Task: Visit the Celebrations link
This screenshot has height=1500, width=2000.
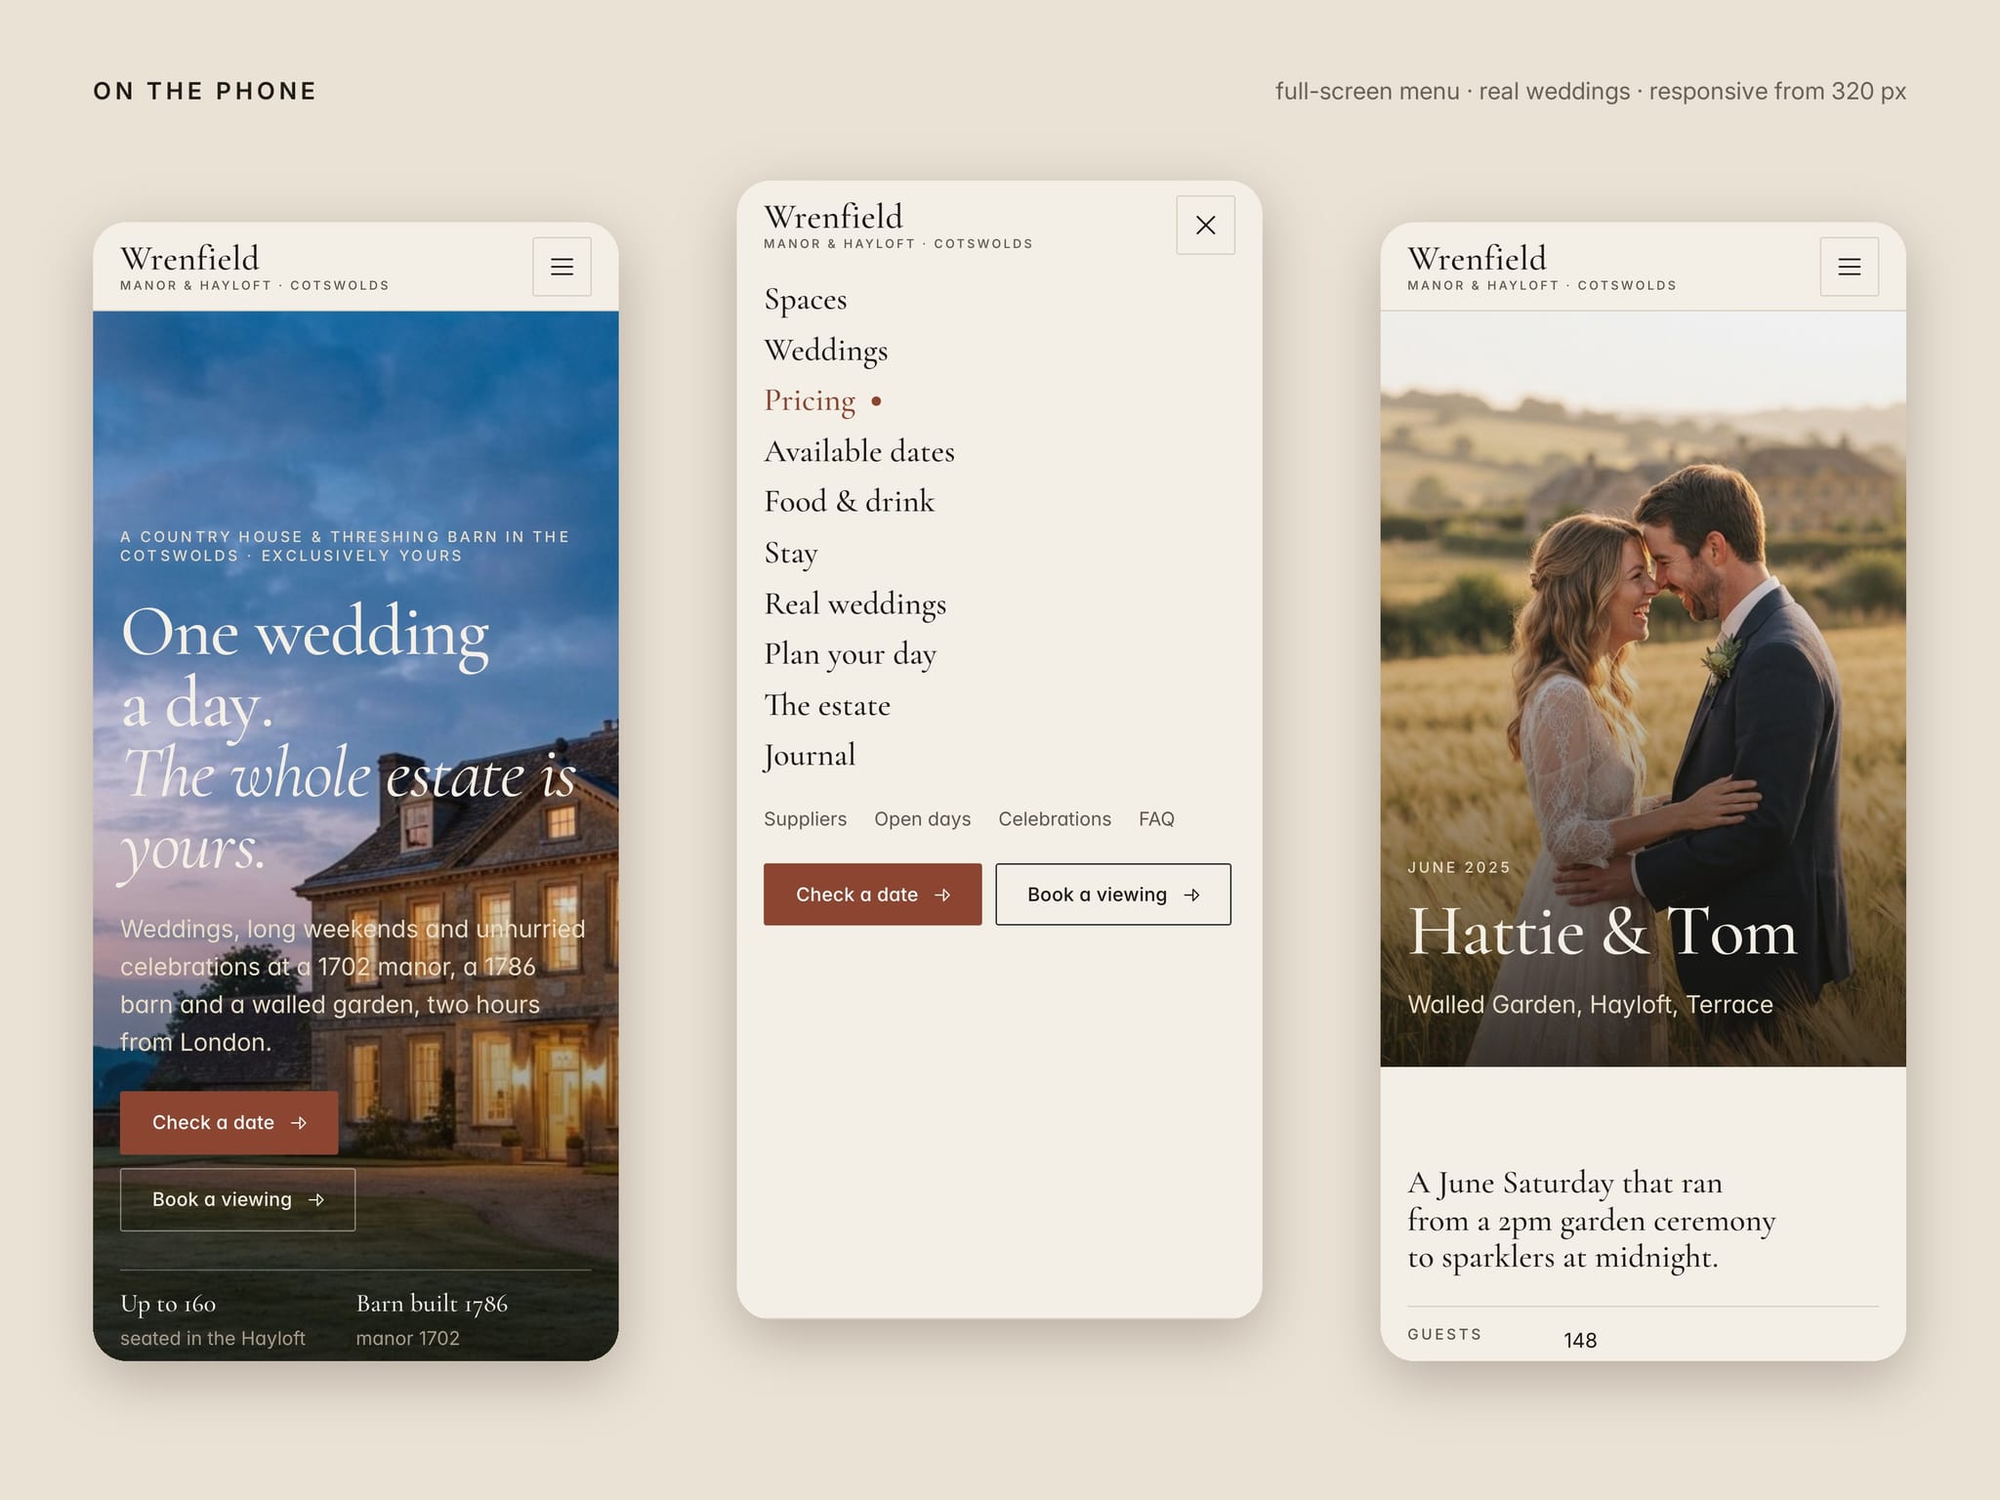Action: [x=1055, y=819]
